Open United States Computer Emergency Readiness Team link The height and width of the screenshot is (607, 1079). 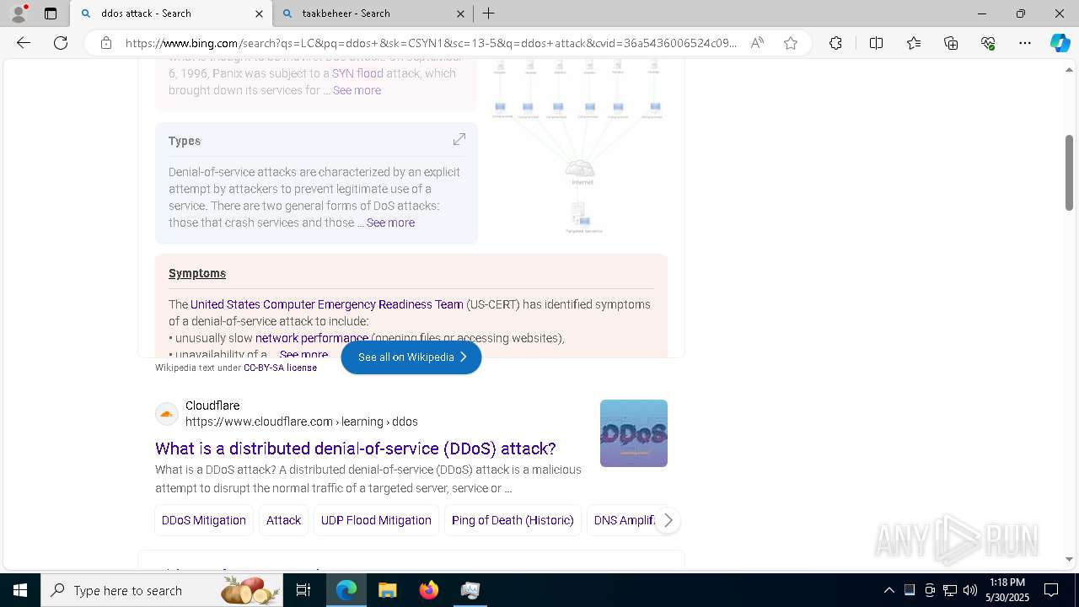(x=327, y=304)
